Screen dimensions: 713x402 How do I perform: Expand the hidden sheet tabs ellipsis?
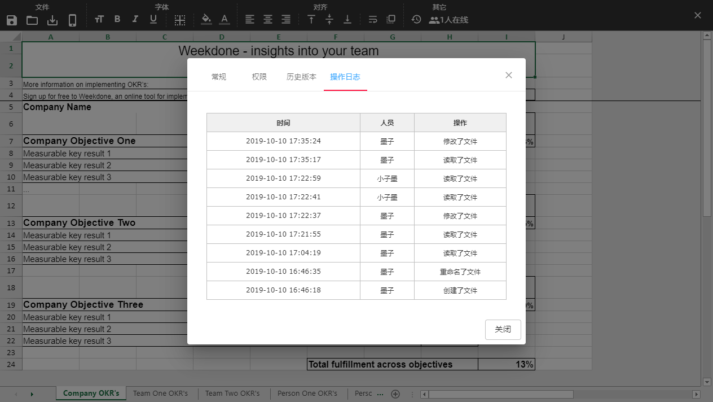point(380,394)
